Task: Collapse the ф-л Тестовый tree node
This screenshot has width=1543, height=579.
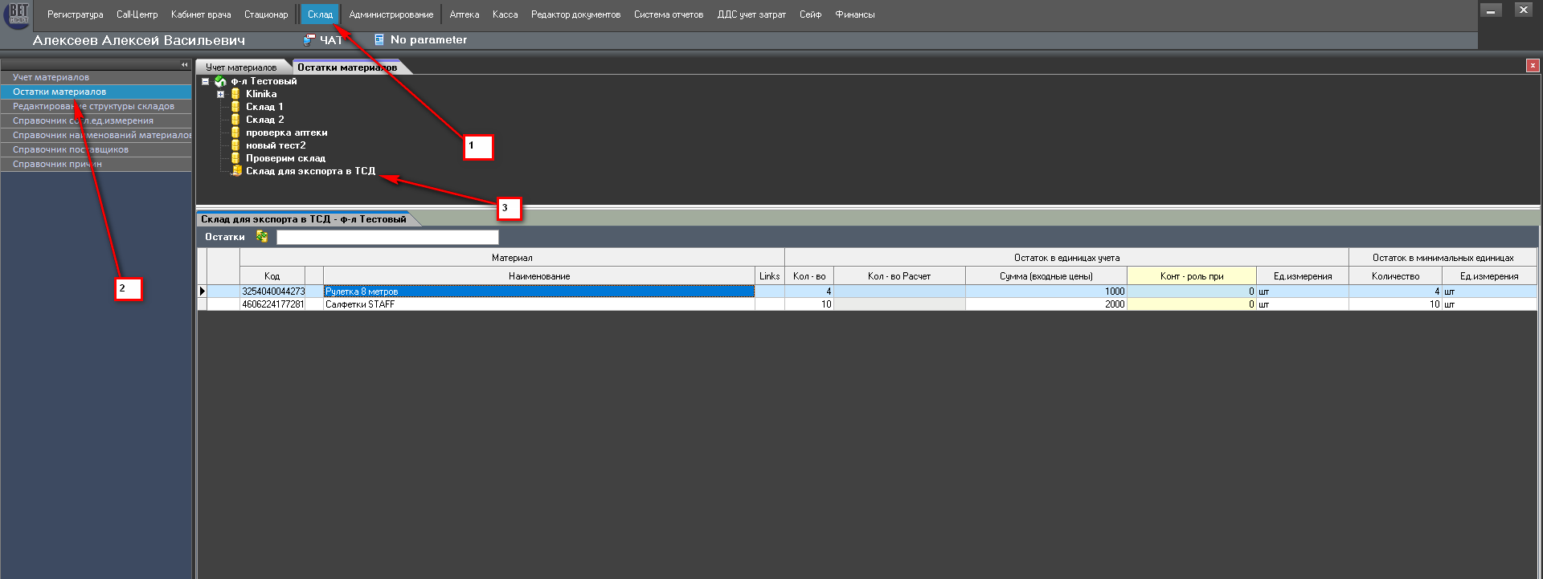Action: pyautogui.click(x=206, y=81)
